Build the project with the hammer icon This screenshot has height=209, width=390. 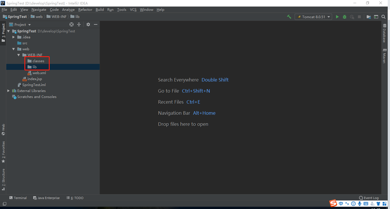click(289, 17)
